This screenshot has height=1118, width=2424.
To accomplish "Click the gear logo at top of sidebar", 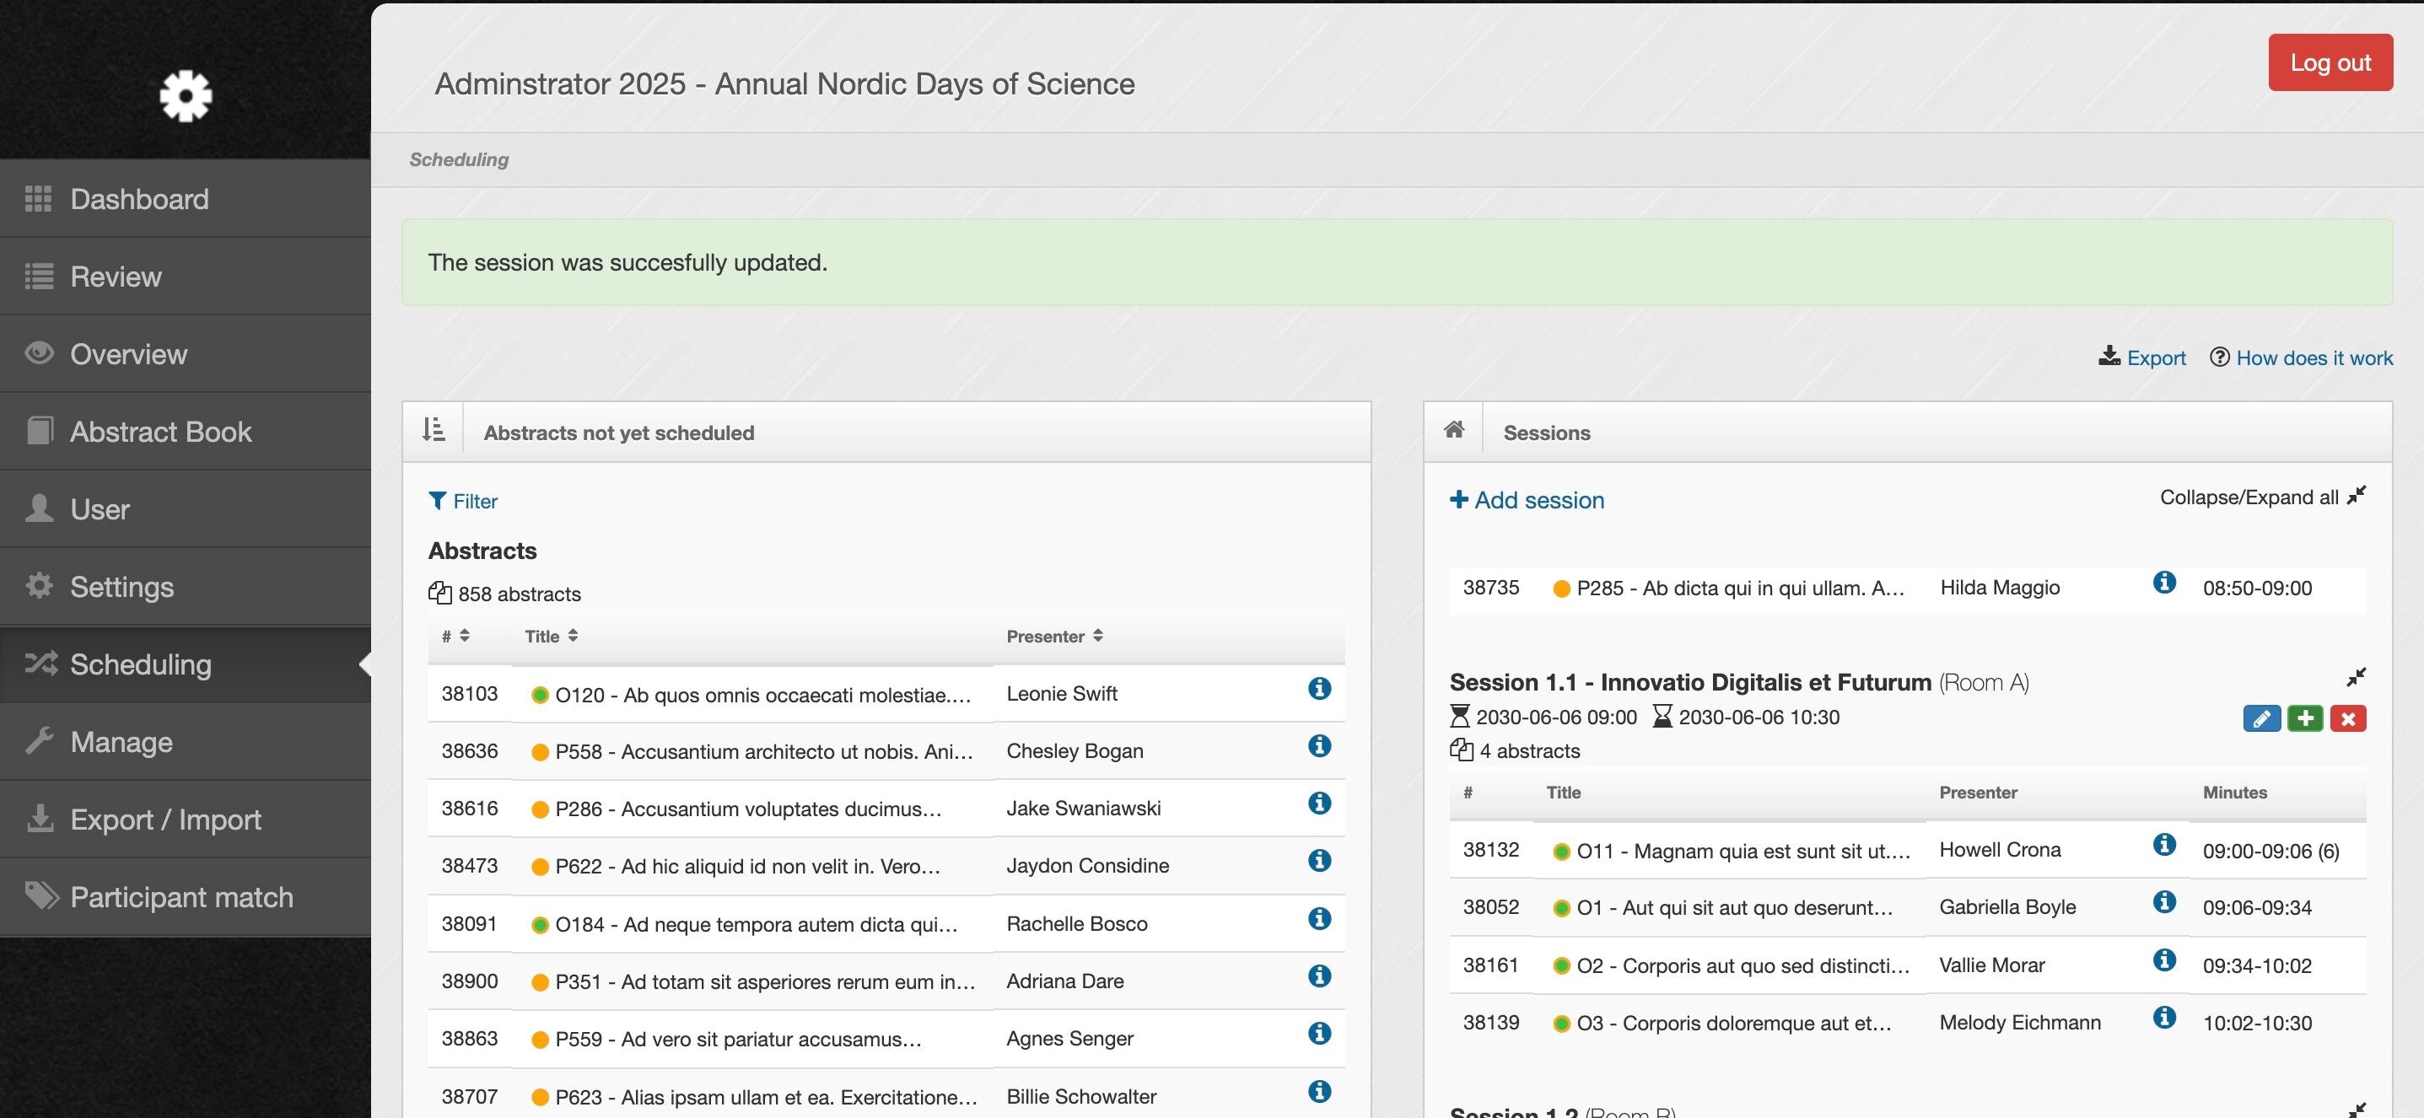I will pos(186,95).
